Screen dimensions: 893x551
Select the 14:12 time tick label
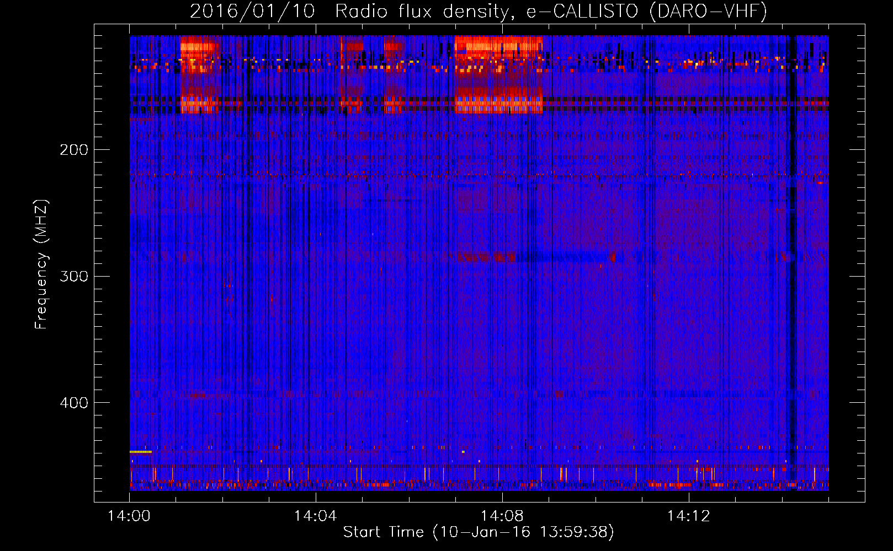click(689, 516)
